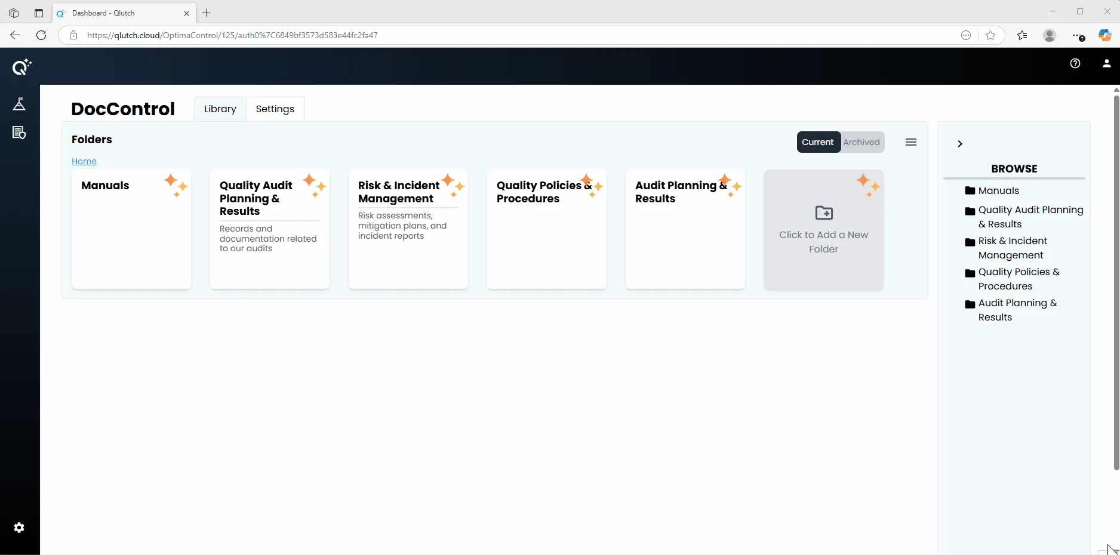This screenshot has height=555, width=1120.
Task: Select Risk & Incident Management in Browse
Action: click(x=1013, y=248)
